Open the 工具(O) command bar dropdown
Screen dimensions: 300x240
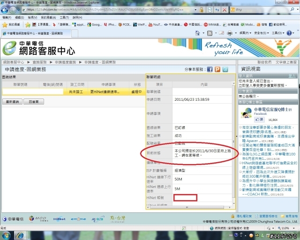[278, 33]
